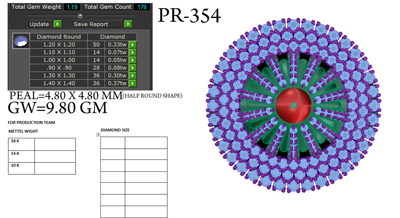Click the green arrow for 1.30 X 1.30 row

pyautogui.click(x=133, y=75)
